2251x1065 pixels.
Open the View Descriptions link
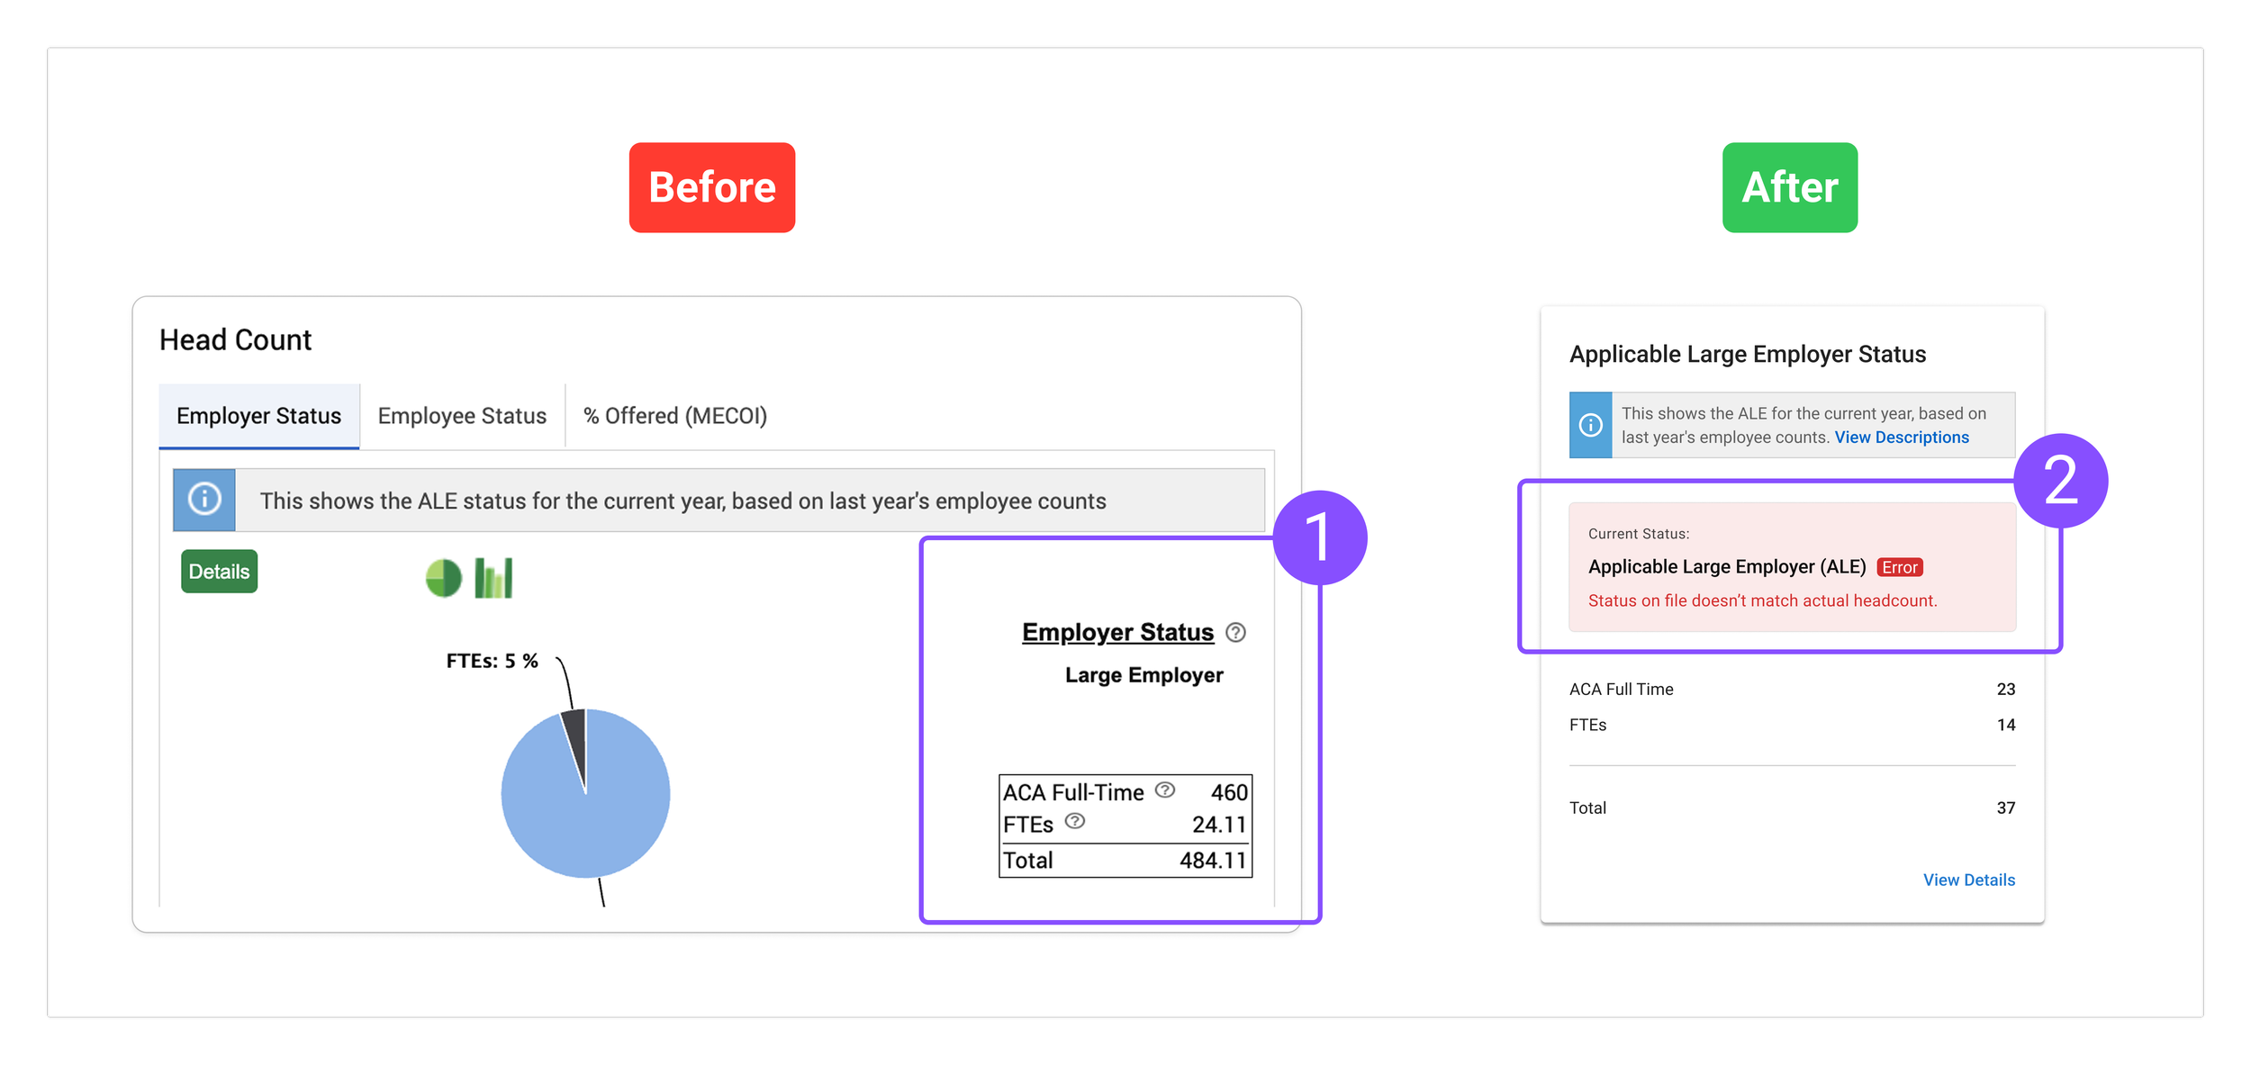(x=1901, y=438)
